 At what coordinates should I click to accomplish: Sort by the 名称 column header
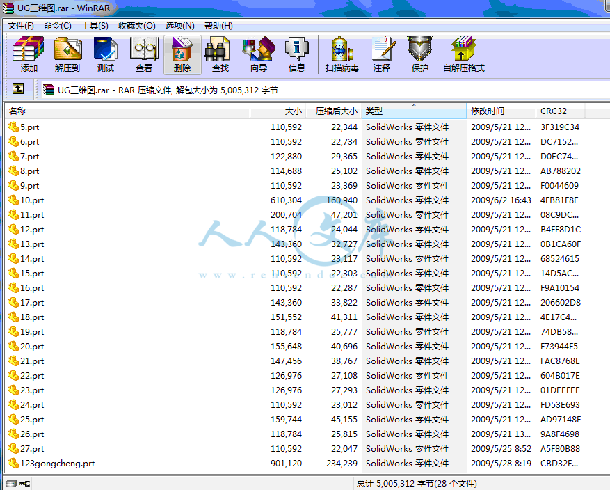[x=127, y=111]
